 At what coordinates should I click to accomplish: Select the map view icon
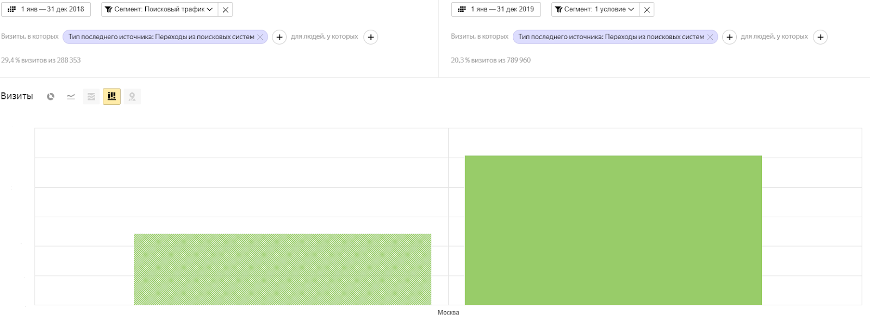(x=132, y=97)
